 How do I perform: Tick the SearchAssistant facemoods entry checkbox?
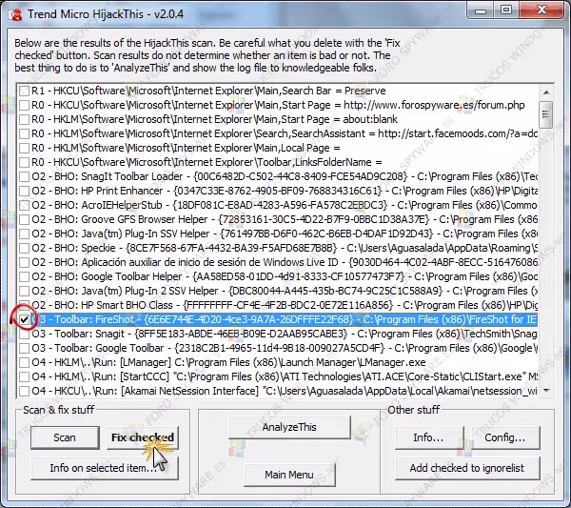[x=24, y=133]
